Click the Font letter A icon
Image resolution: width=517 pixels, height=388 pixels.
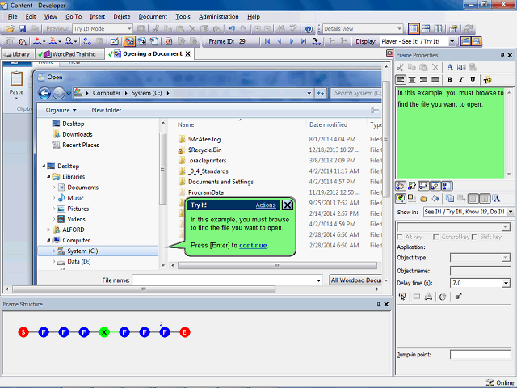(450, 67)
